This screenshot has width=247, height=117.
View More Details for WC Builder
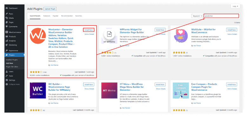pyautogui.click(x=89, y=89)
